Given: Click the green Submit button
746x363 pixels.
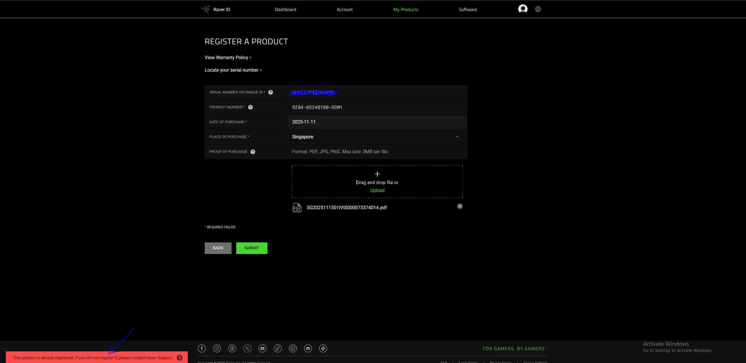Looking at the screenshot, I should click(251, 248).
